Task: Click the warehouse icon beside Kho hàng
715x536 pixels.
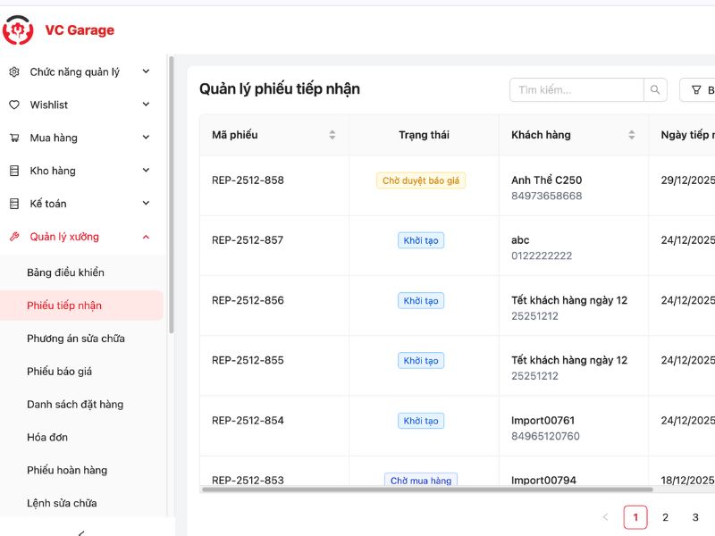Action: pyautogui.click(x=14, y=171)
